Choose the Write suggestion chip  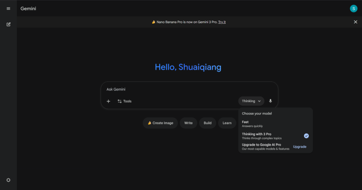[188, 123]
